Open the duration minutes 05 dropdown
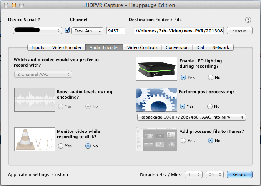This screenshot has width=261, height=186. [214, 174]
